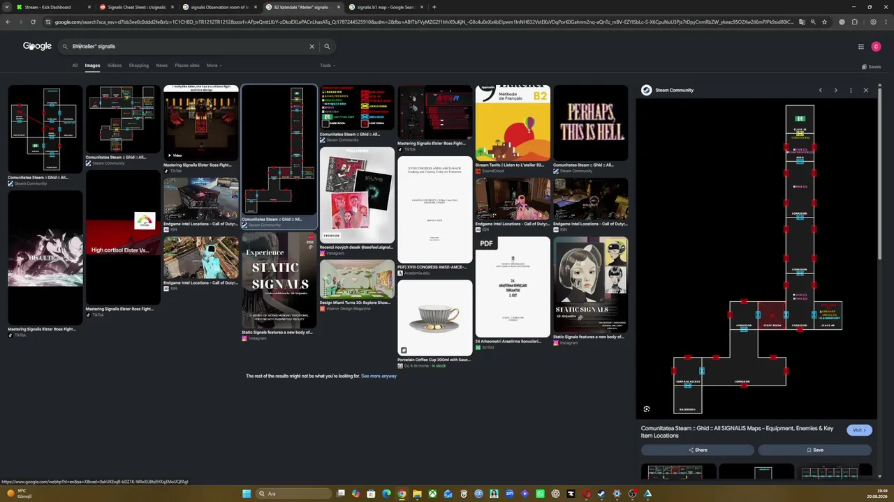This screenshot has width=894, height=502.
Task: Click the Share button
Action: click(x=697, y=450)
